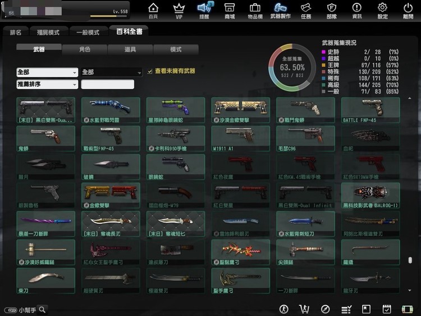Select the 金蠍雙擊 weapon card
The width and height of the screenshot is (421, 316).
(111, 196)
